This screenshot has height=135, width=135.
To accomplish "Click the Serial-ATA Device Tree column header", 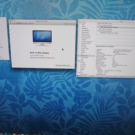I will pyautogui.click(x=105, y=23).
